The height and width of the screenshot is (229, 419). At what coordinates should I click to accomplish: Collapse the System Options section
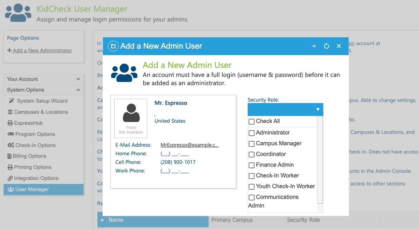[x=44, y=90]
